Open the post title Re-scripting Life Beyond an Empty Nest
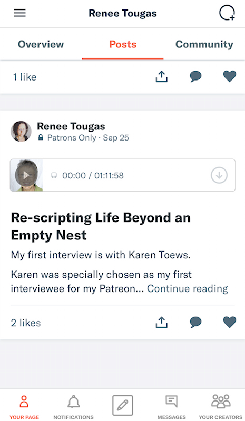 (x=101, y=226)
